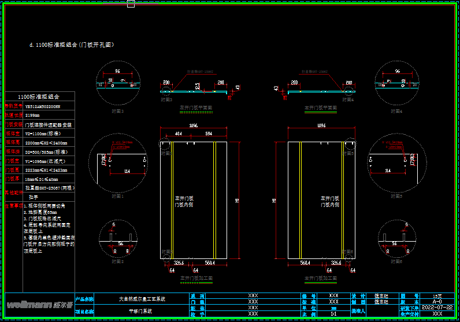Click the 平移门系统 project name cell
Screen dimensions: 460x322
pos(142,312)
